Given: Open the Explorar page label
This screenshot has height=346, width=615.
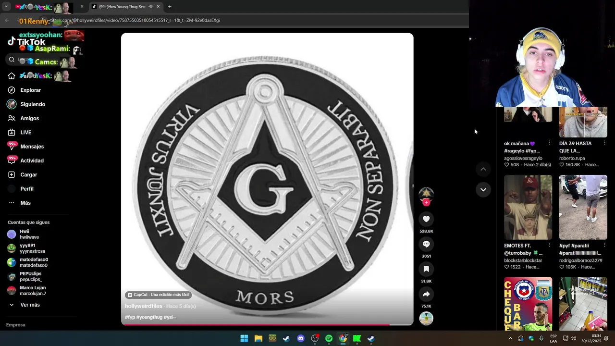Looking at the screenshot, I should 31,90.
